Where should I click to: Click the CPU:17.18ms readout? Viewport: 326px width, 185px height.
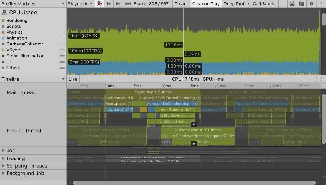coord(186,79)
